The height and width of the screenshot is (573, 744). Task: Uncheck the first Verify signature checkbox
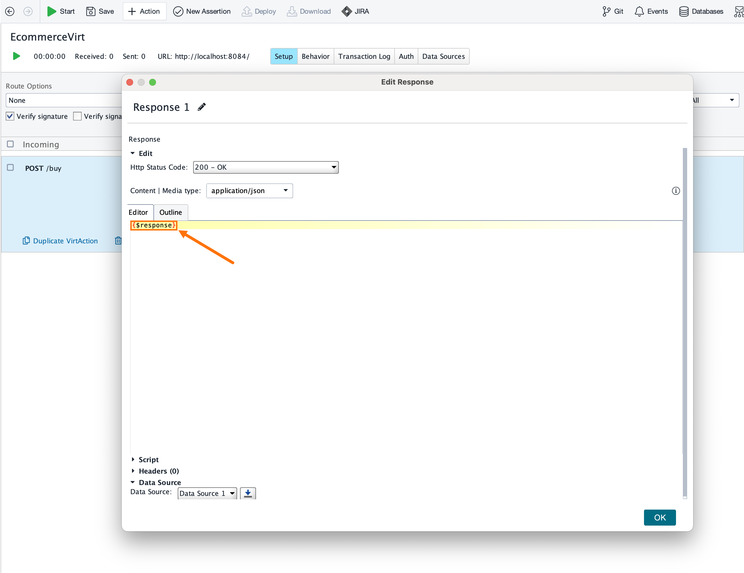(x=10, y=116)
